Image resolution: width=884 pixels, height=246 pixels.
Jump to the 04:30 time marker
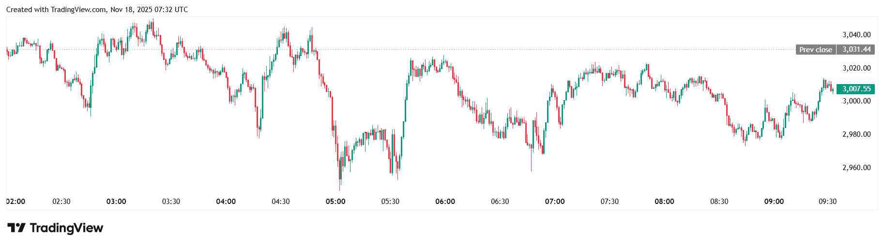[x=281, y=202]
